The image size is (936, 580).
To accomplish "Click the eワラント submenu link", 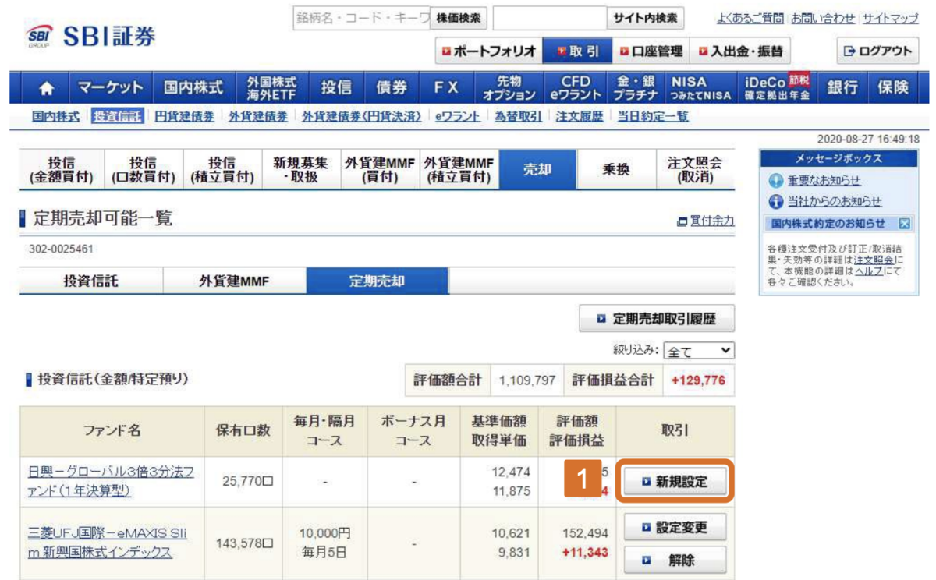I will pyautogui.click(x=458, y=117).
